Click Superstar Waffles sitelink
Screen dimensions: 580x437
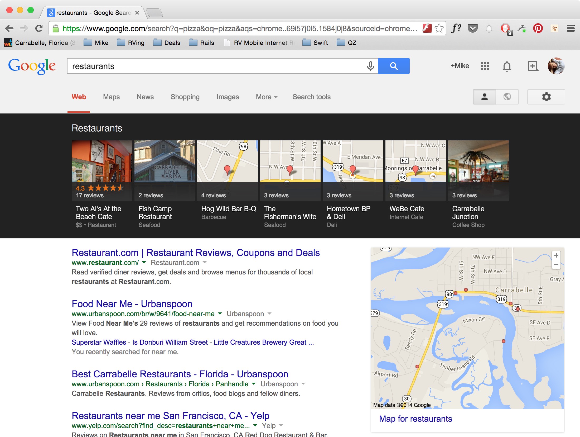pos(99,342)
